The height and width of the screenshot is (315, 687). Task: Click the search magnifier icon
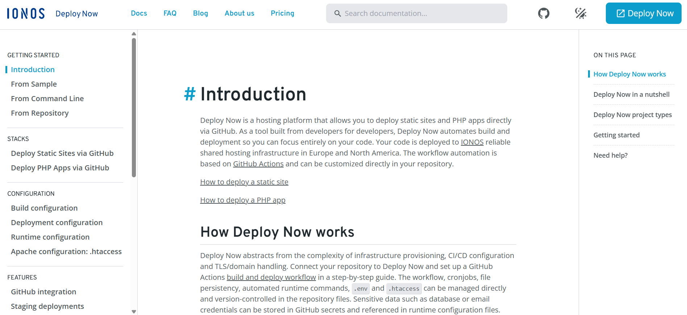pyautogui.click(x=337, y=13)
